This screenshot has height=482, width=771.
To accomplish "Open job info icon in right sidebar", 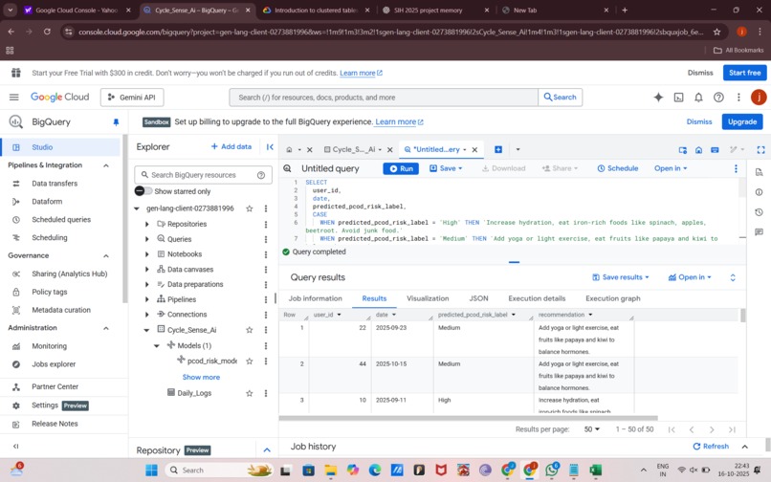I will point(760,192).
